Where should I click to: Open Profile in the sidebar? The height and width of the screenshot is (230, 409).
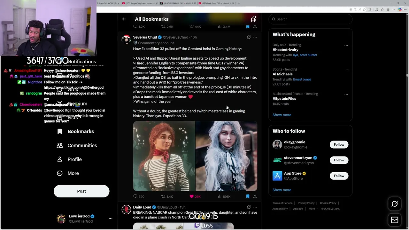point(69,159)
